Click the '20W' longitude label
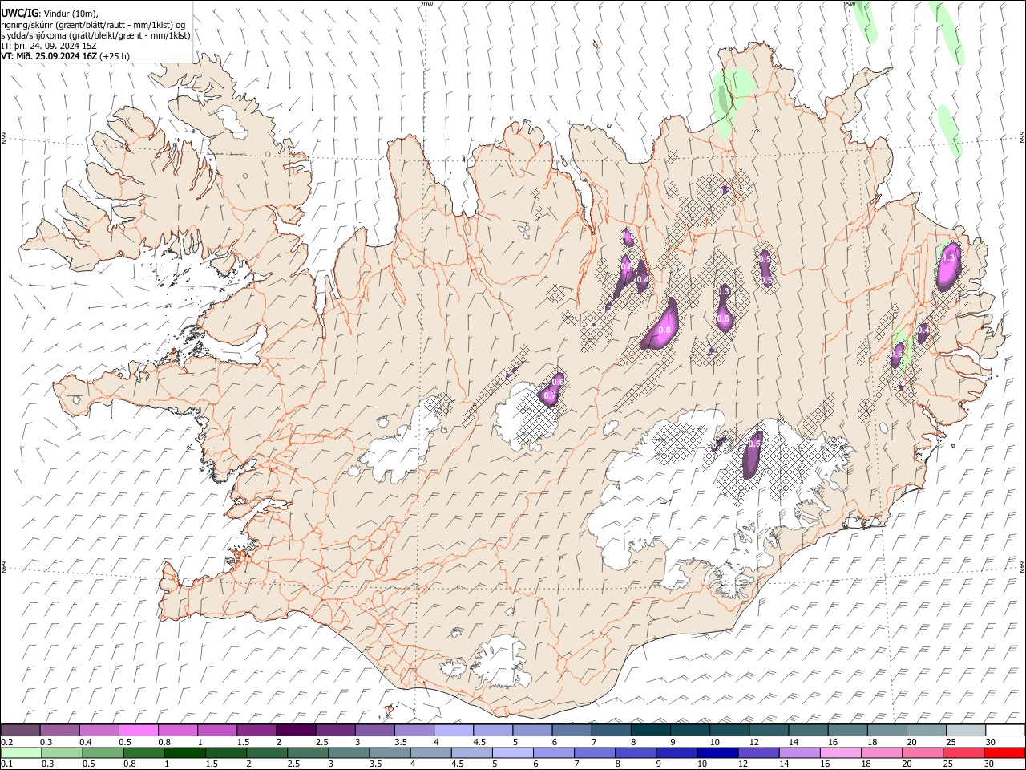The height and width of the screenshot is (770, 1026). pos(426,4)
